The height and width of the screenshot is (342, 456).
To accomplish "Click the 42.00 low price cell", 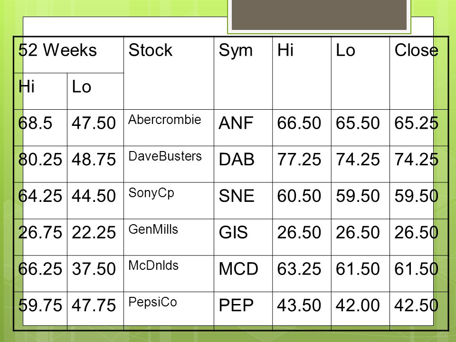I will point(361,311).
